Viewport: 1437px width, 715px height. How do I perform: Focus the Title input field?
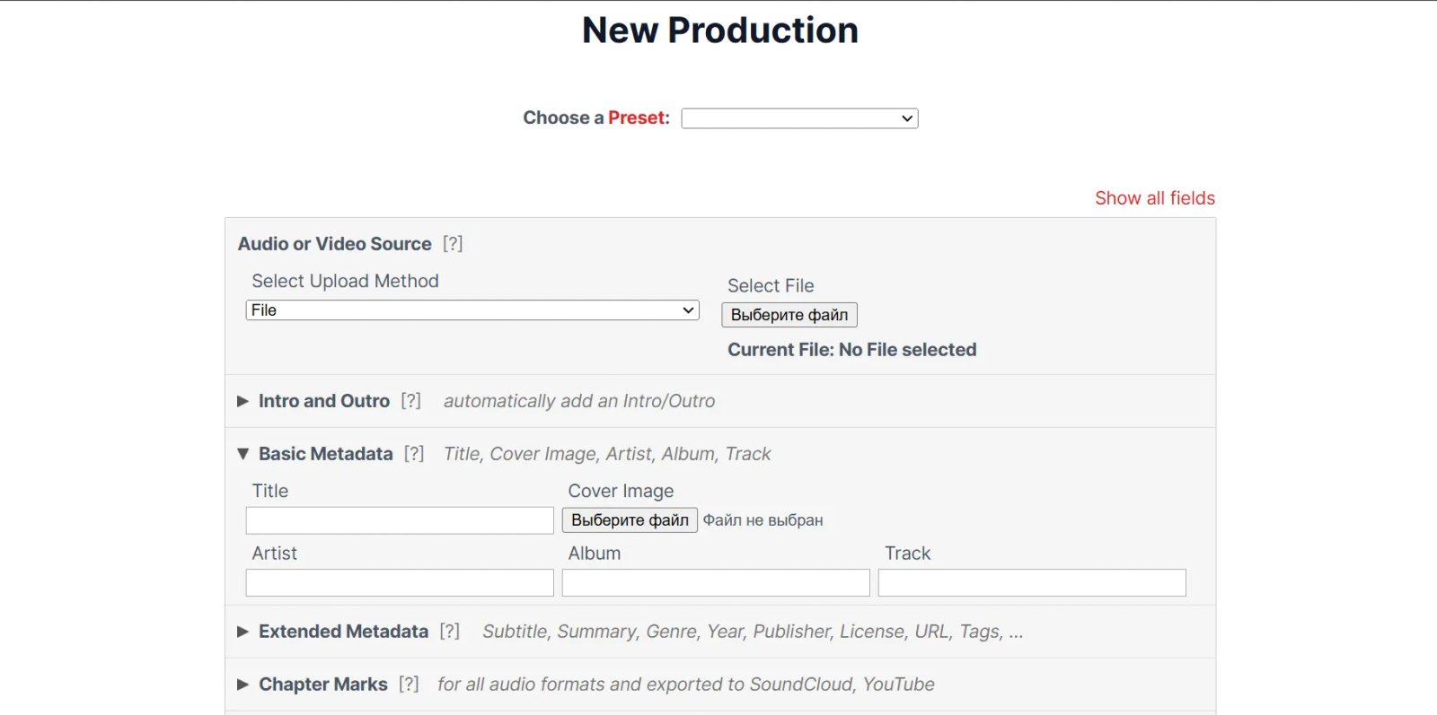click(x=400, y=520)
